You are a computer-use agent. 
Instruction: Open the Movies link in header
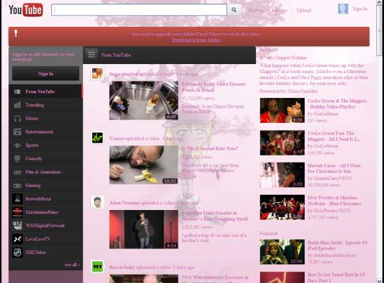click(x=280, y=10)
